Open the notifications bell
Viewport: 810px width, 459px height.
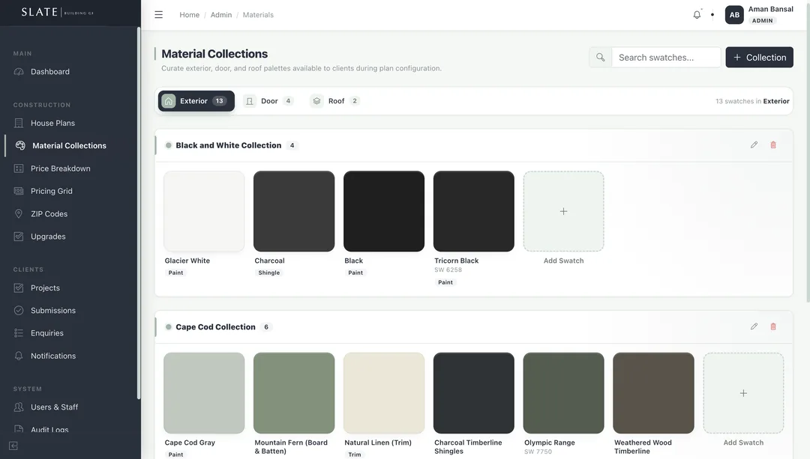pyautogui.click(x=697, y=15)
